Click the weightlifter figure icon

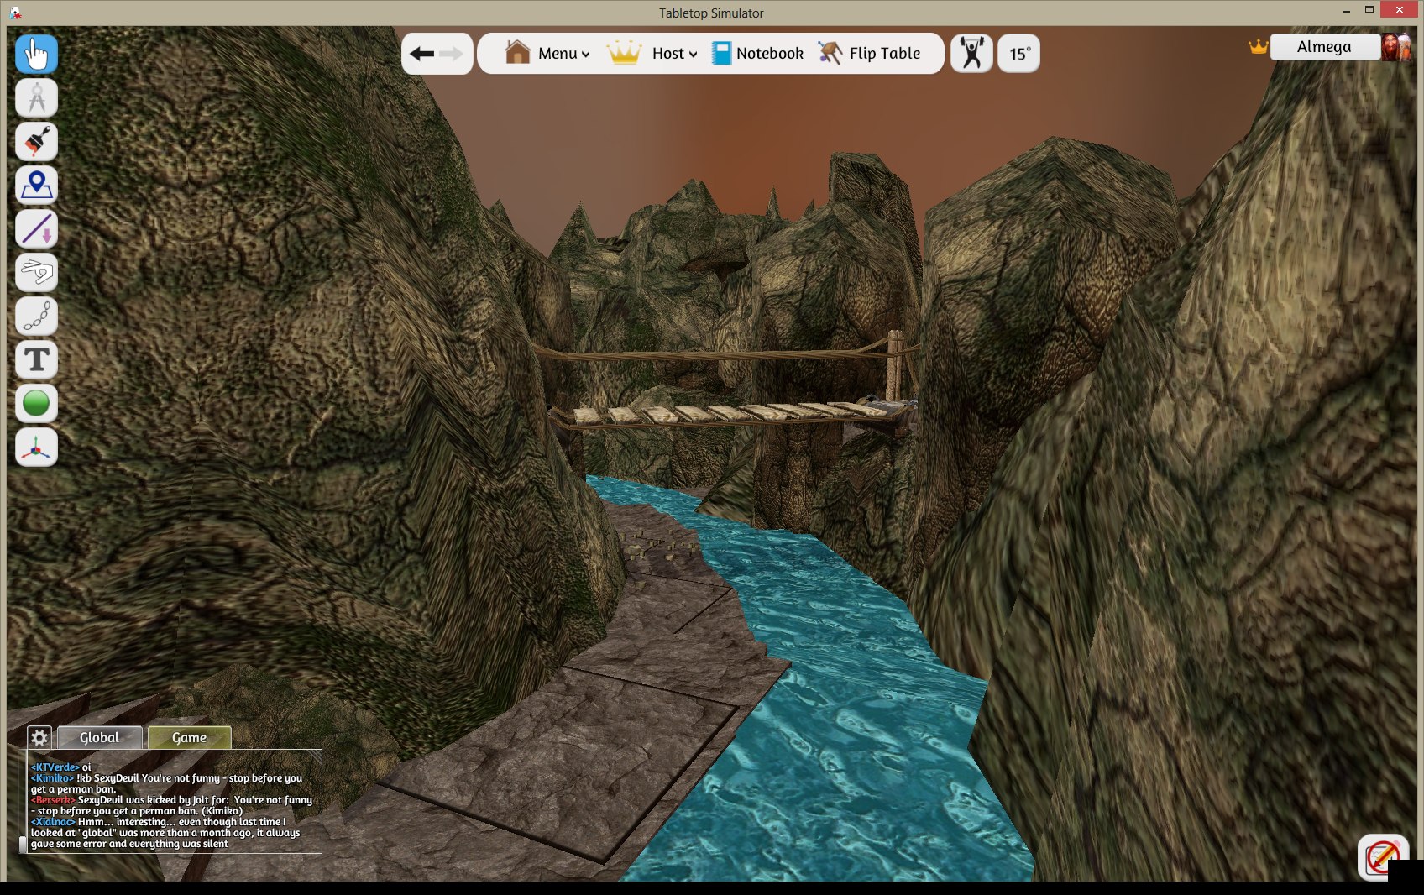(971, 54)
